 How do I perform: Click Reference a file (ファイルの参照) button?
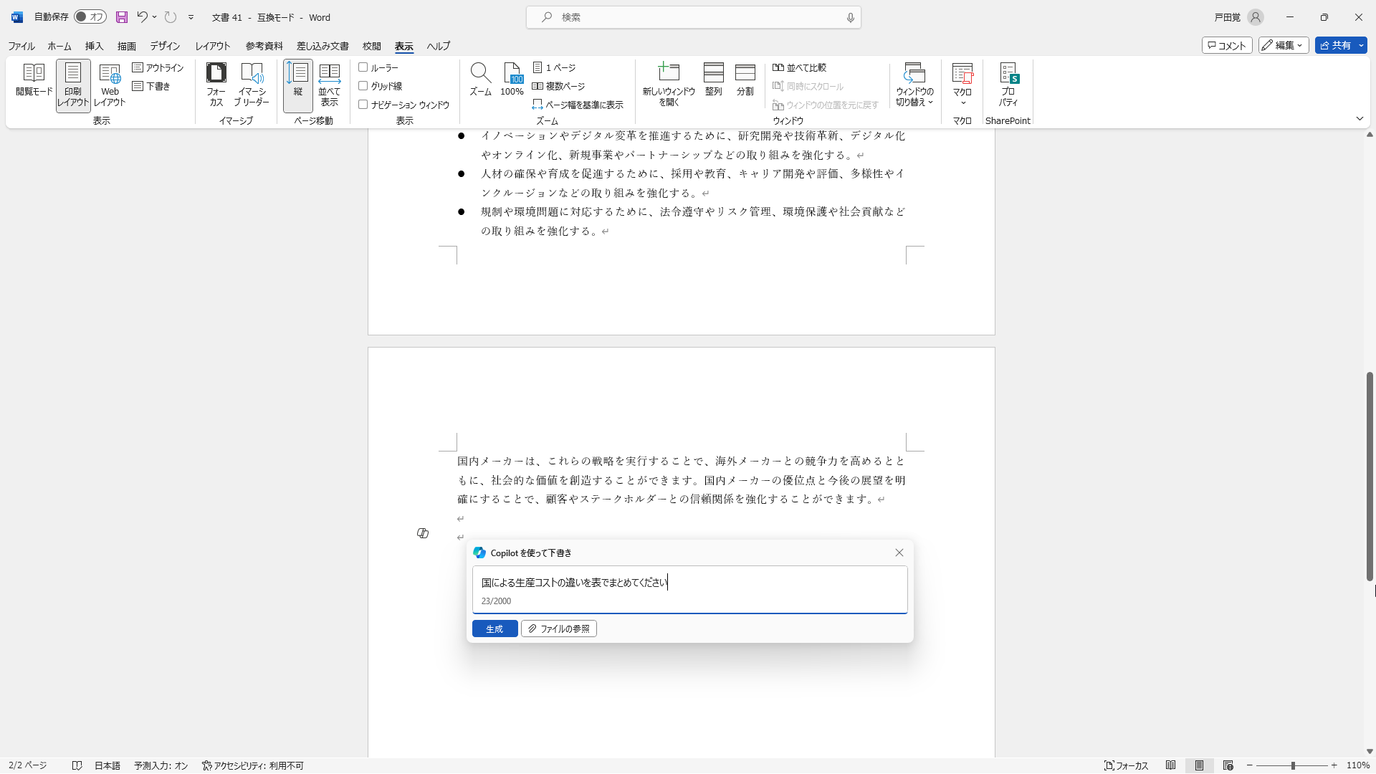(x=559, y=629)
